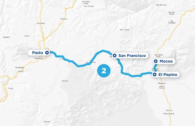Click the Villa Flor place label
The height and width of the screenshot is (126, 195).
pos(65,81)
